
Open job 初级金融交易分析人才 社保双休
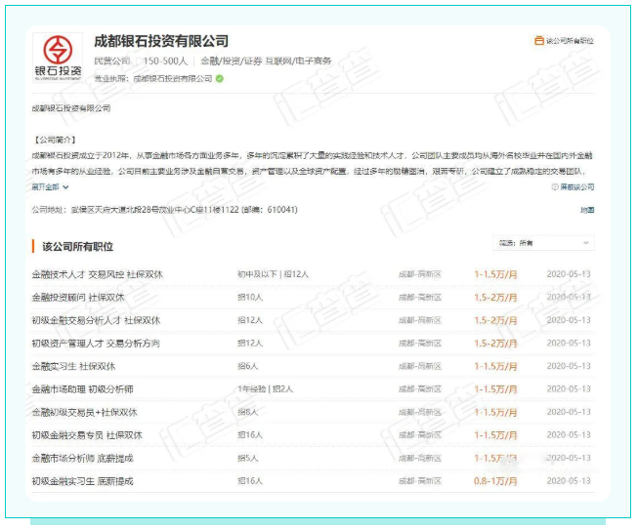(96, 320)
